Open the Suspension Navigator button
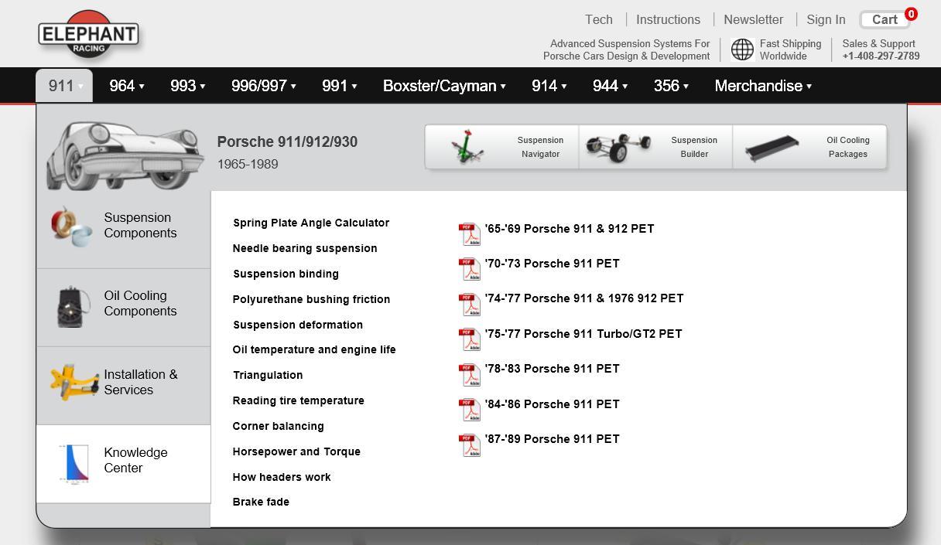Viewport: 941px width, 545px height. [x=501, y=147]
